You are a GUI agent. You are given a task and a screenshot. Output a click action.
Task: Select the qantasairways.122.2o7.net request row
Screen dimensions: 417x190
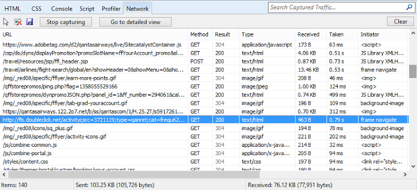204,111
